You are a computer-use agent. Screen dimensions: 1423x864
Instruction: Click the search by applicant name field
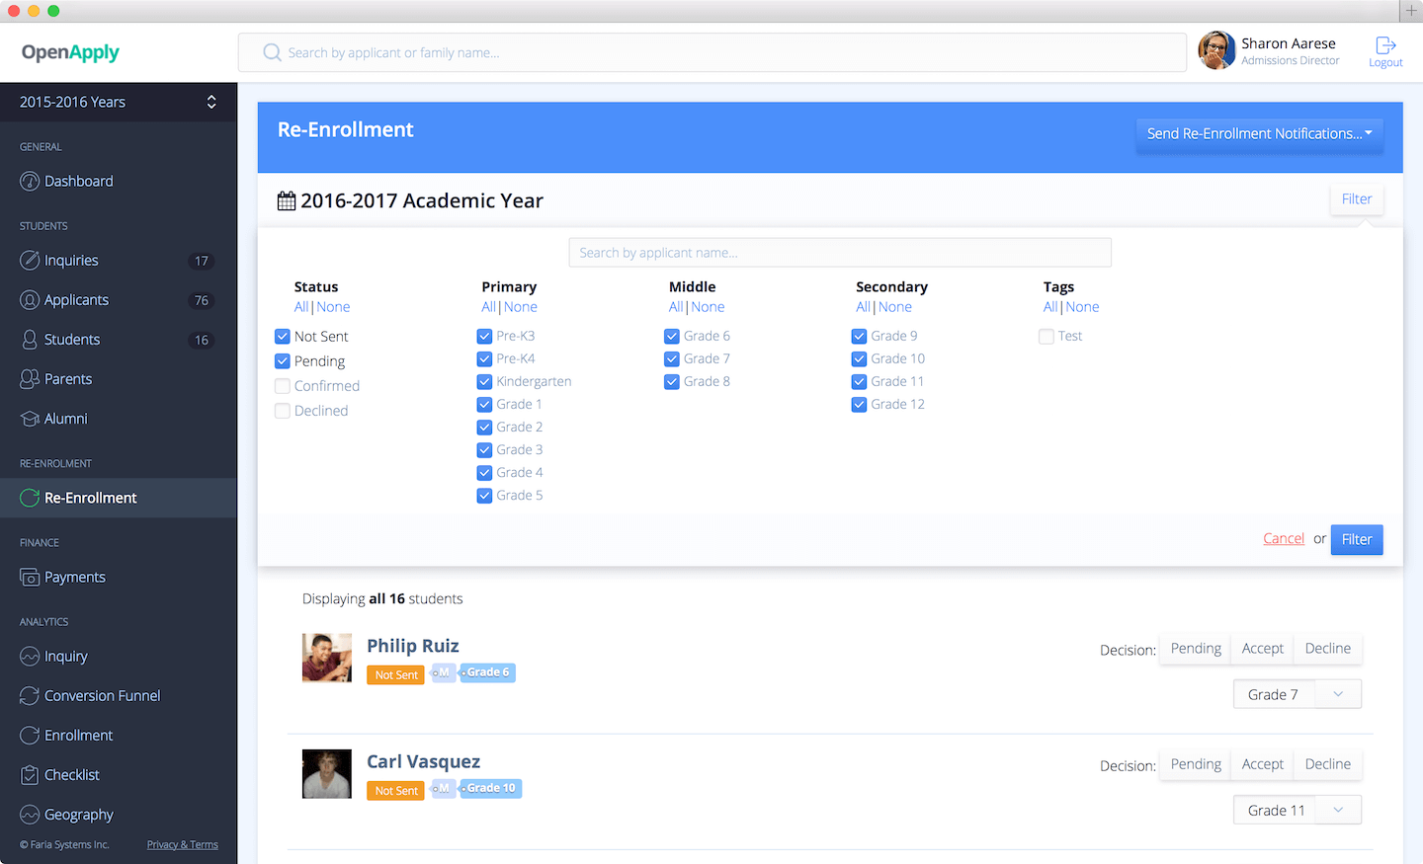point(839,253)
